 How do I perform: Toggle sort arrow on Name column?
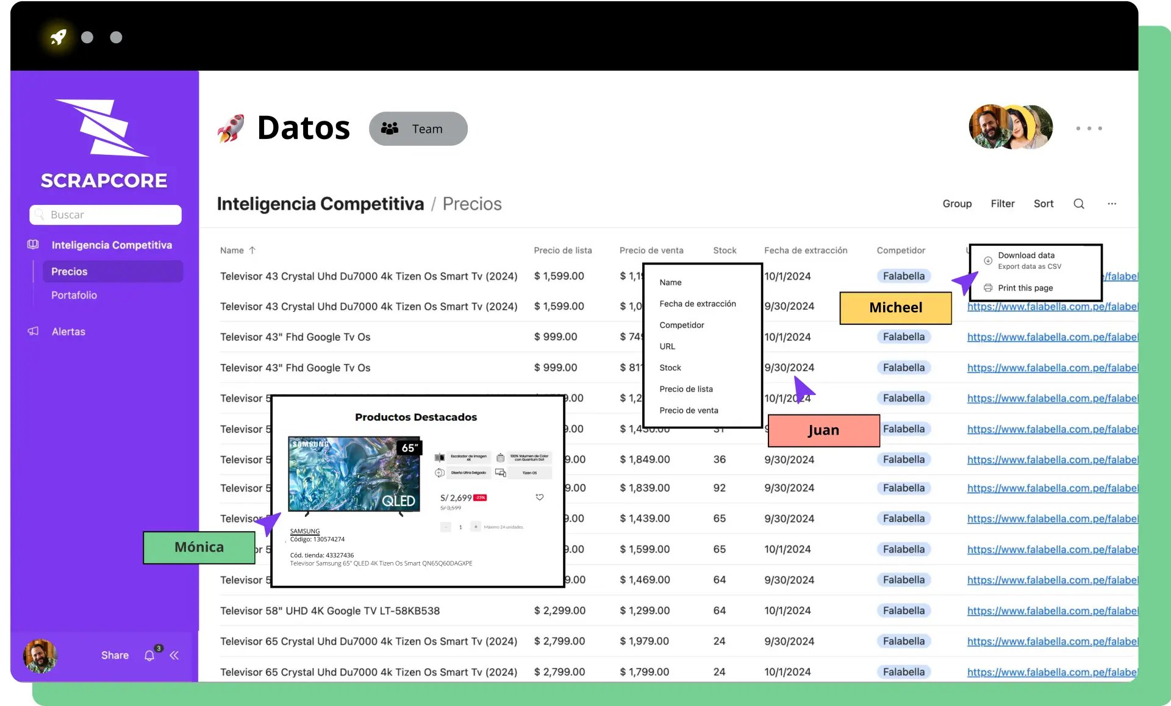[x=252, y=250]
